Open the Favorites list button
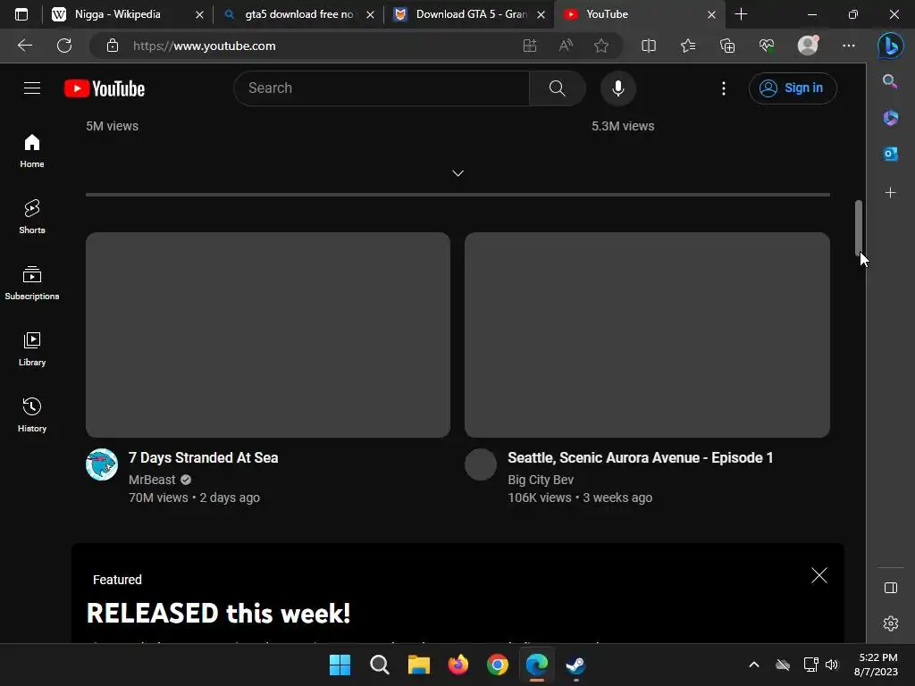Image resolution: width=915 pixels, height=686 pixels. [688, 46]
